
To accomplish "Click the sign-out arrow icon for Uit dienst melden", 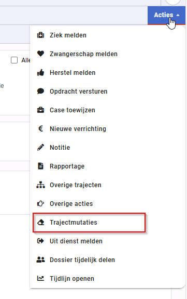I will pyautogui.click(x=40, y=241).
